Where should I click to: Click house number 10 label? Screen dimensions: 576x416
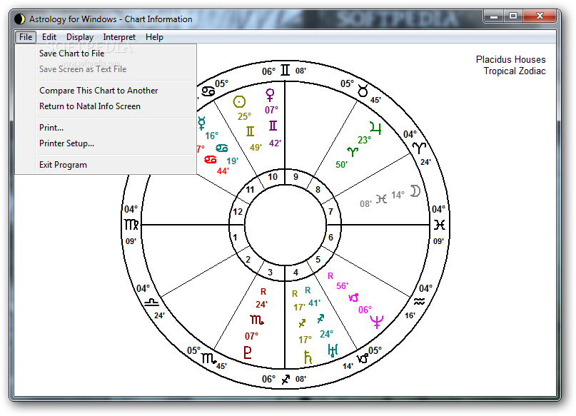[273, 177]
